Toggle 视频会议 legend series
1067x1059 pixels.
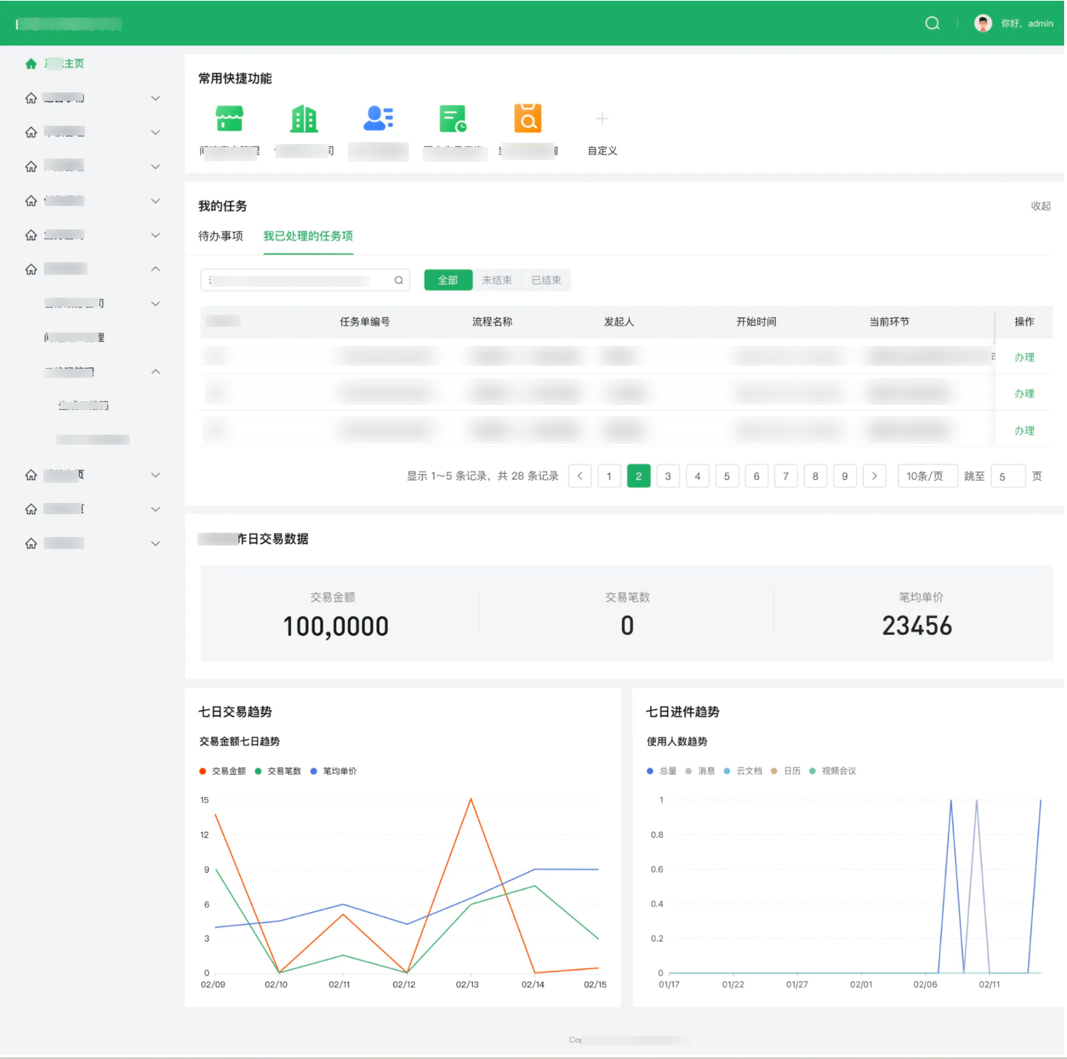coord(833,771)
